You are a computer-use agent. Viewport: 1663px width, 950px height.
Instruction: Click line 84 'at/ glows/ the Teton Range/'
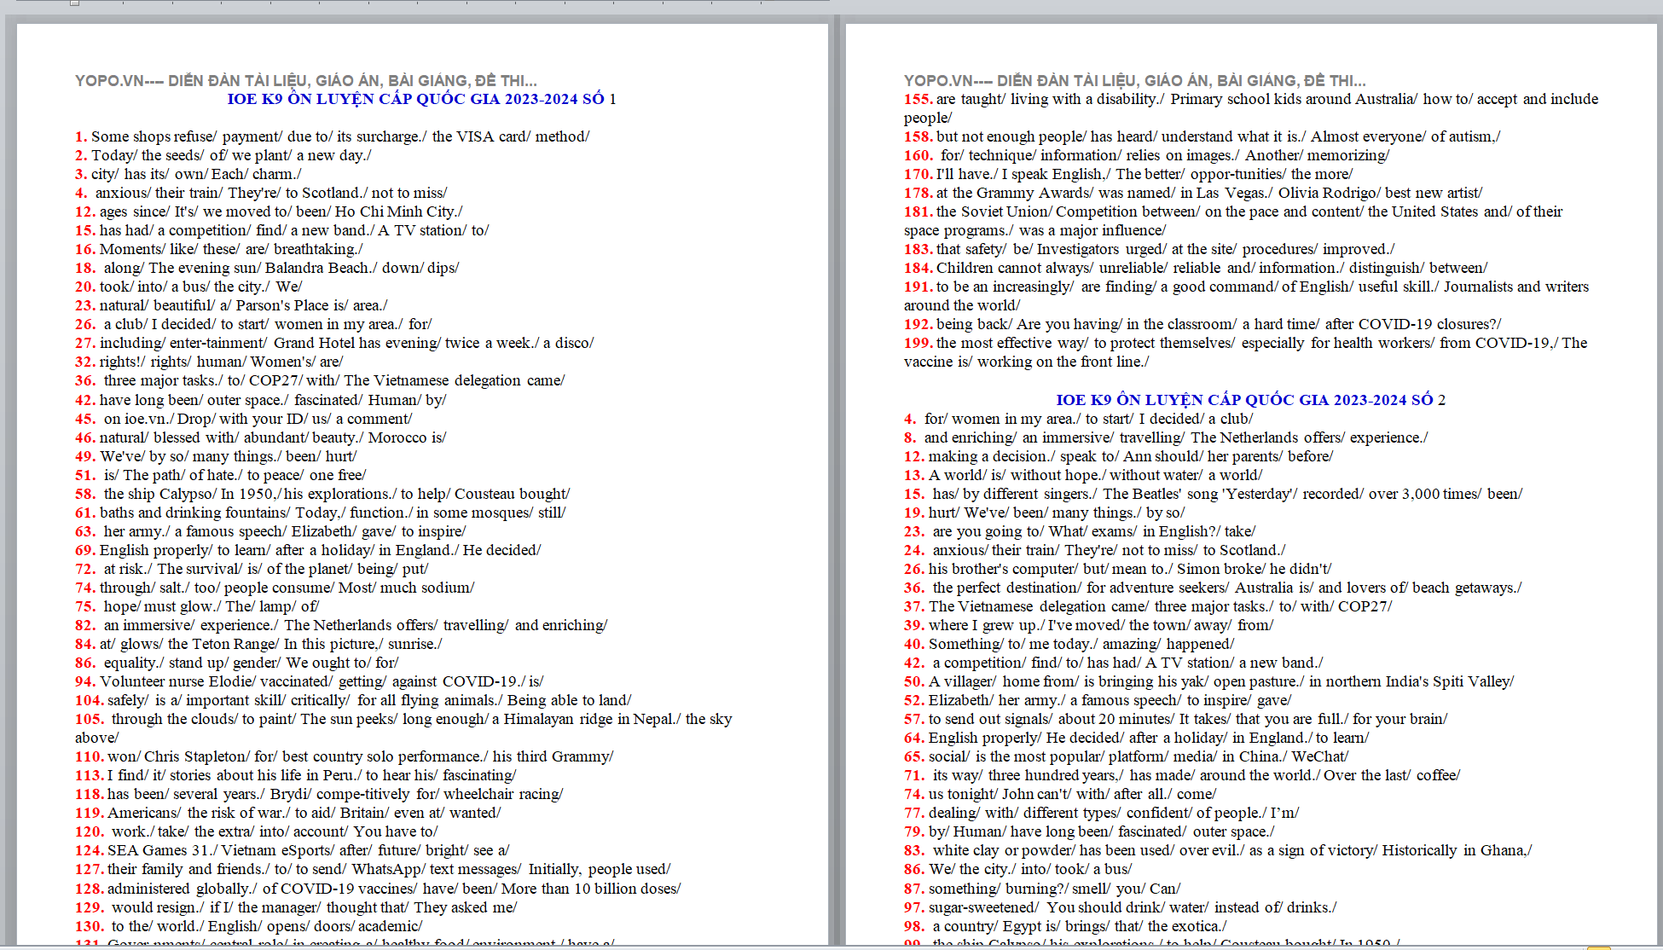pos(258,644)
